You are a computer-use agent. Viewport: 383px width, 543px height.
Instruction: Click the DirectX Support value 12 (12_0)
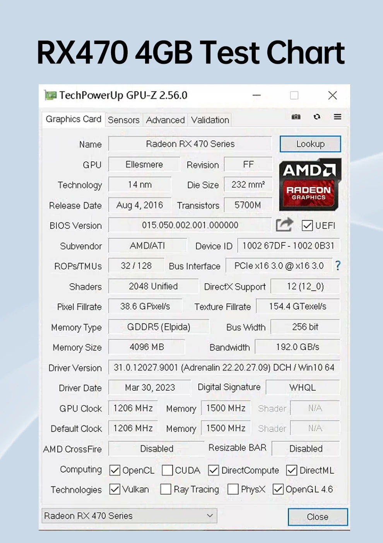pyautogui.click(x=305, y=286)
